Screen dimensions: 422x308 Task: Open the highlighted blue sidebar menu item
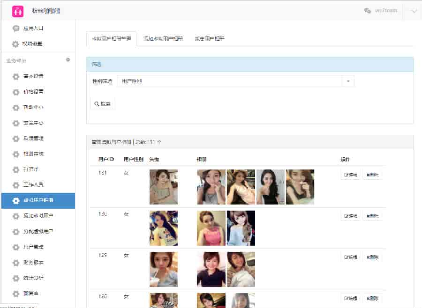[38, 200]
